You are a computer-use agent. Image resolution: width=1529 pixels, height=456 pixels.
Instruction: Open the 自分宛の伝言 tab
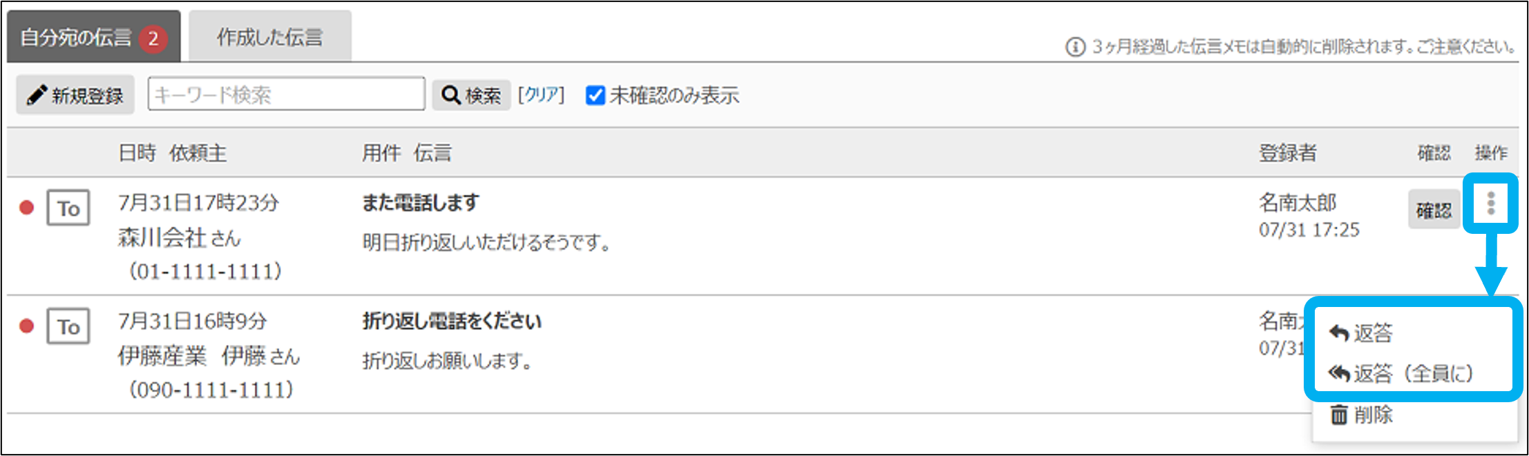76,37
